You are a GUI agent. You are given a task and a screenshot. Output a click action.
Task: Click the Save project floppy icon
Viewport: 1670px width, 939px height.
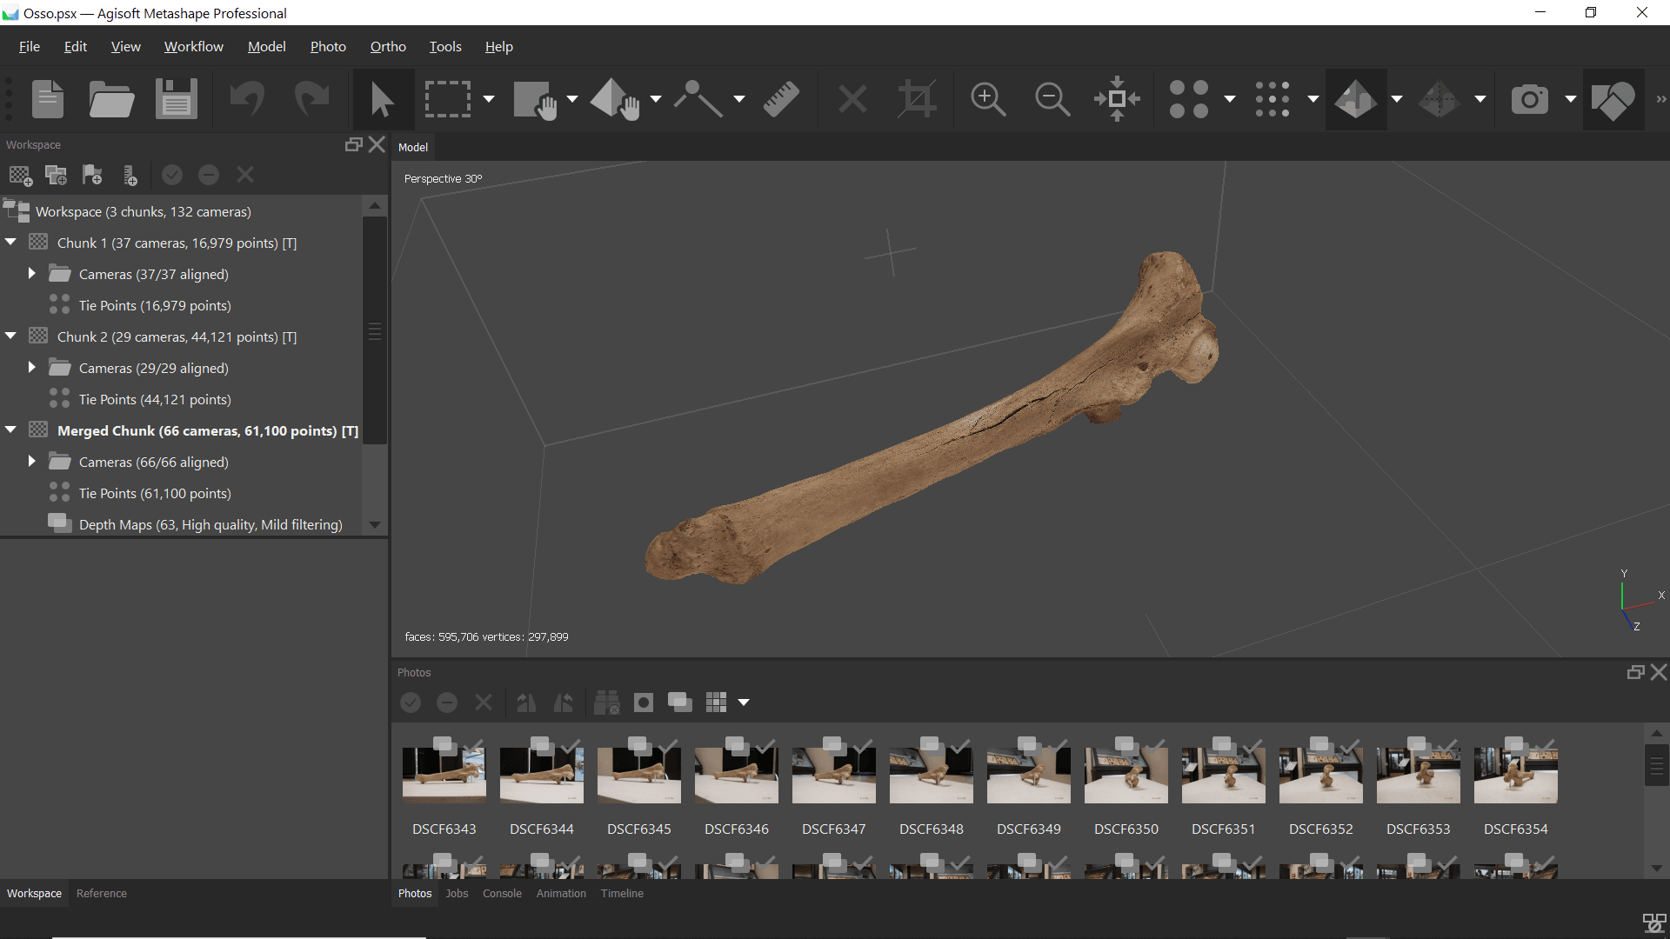point(176,99)
